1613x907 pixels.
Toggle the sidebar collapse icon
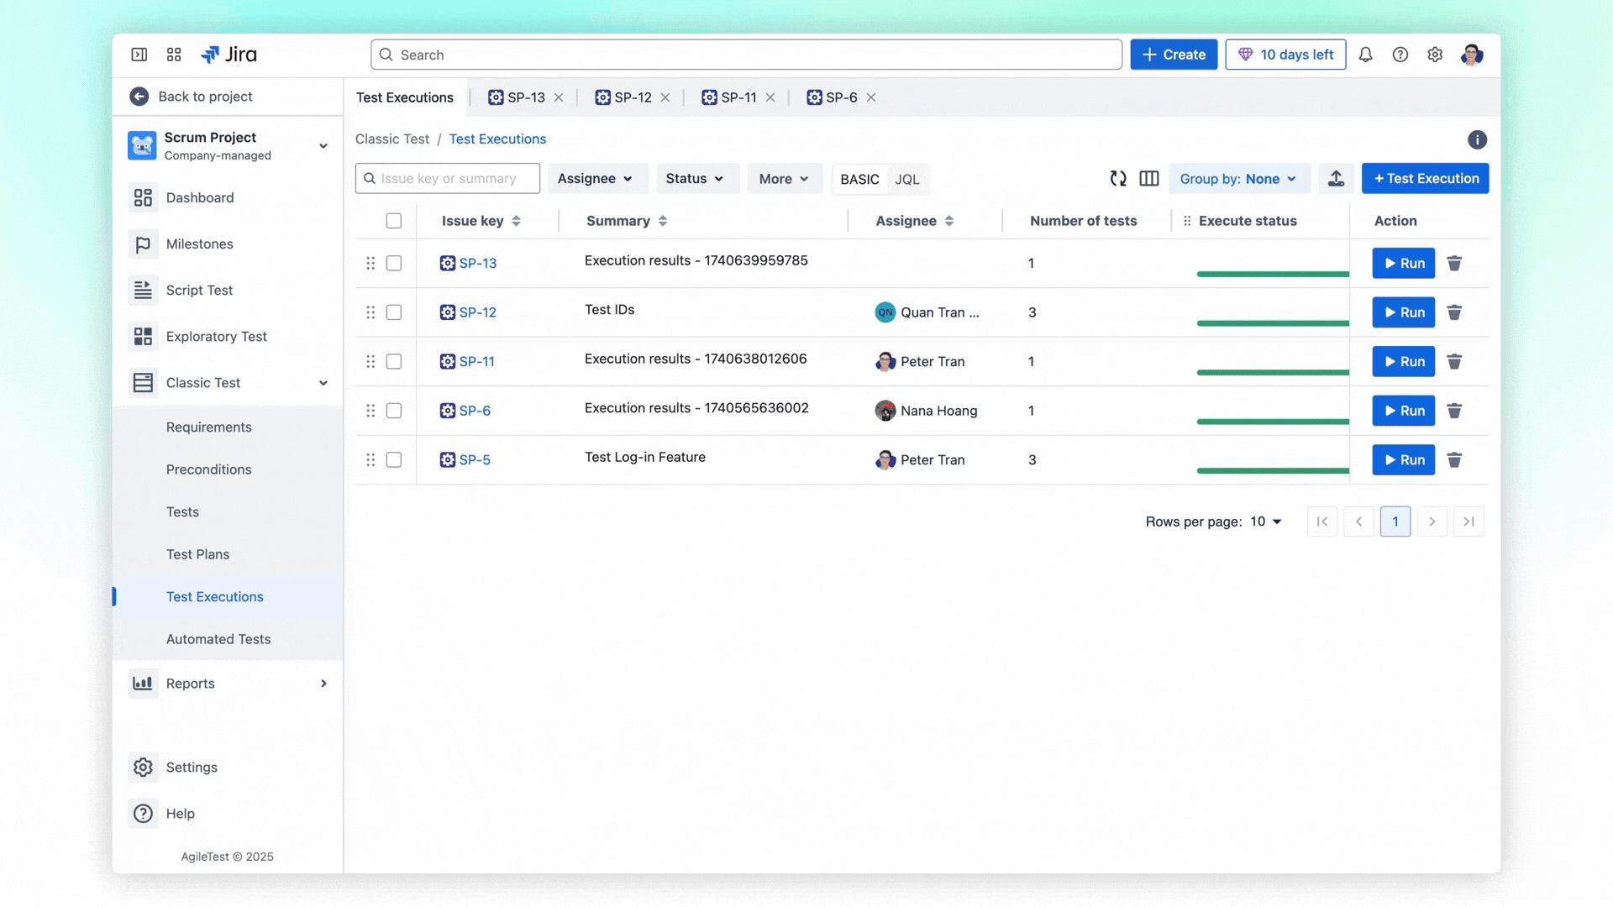tap(139, 55)
